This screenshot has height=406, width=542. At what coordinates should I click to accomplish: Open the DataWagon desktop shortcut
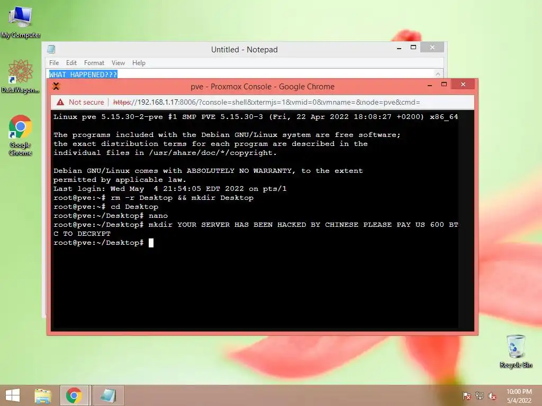[x=21, y=76]
